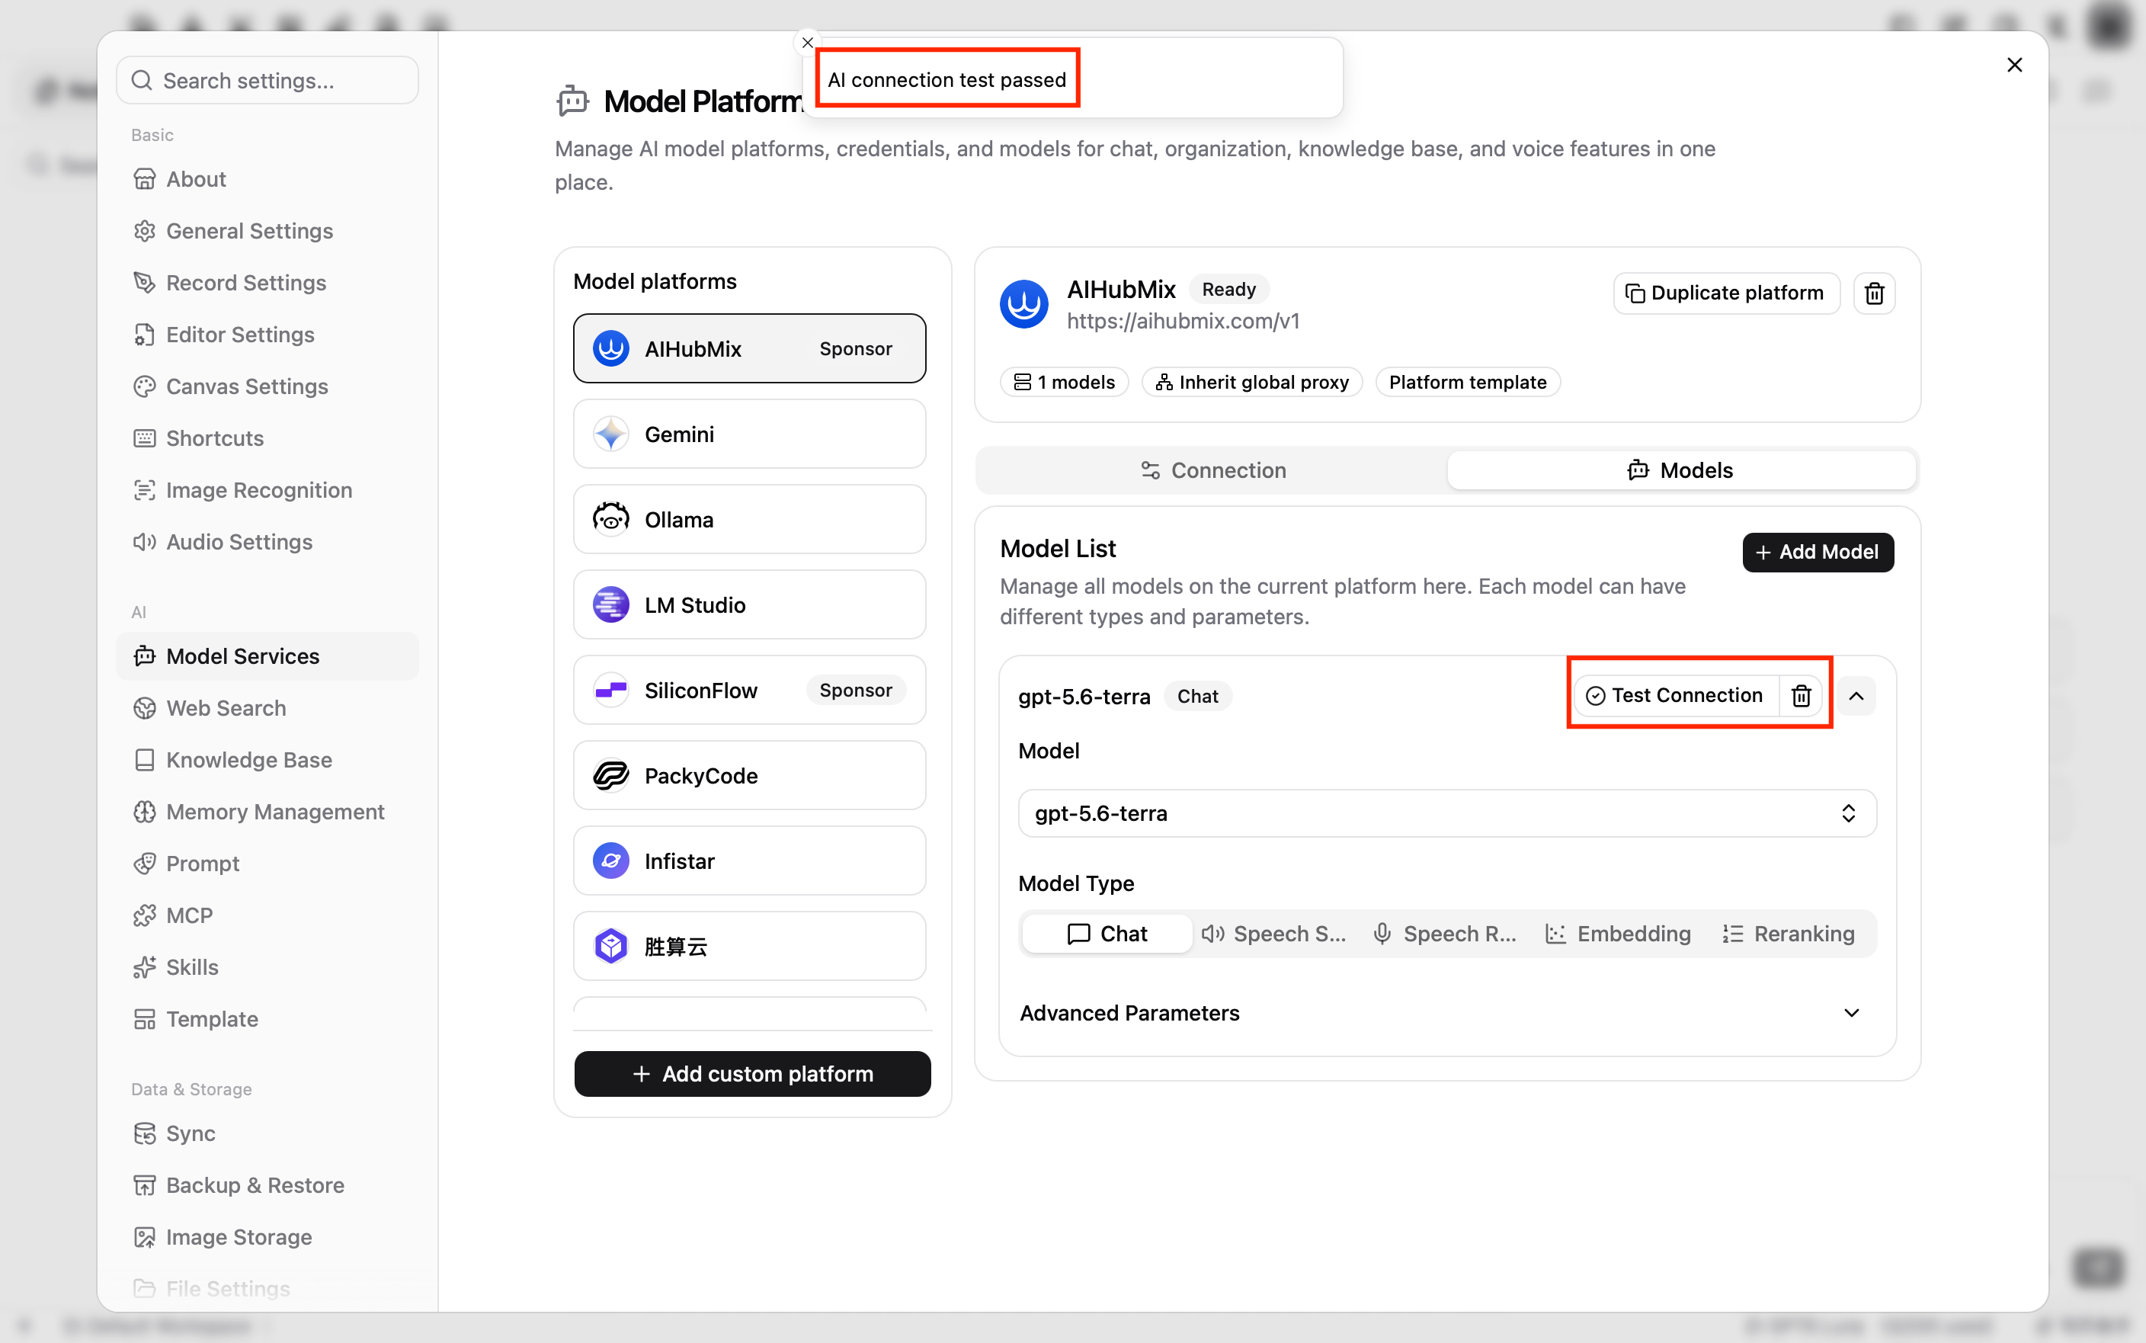Select the 胜算云 platform
Image resolution: width=2146 pixels, height=1343 pixels.
coord(748,946)
